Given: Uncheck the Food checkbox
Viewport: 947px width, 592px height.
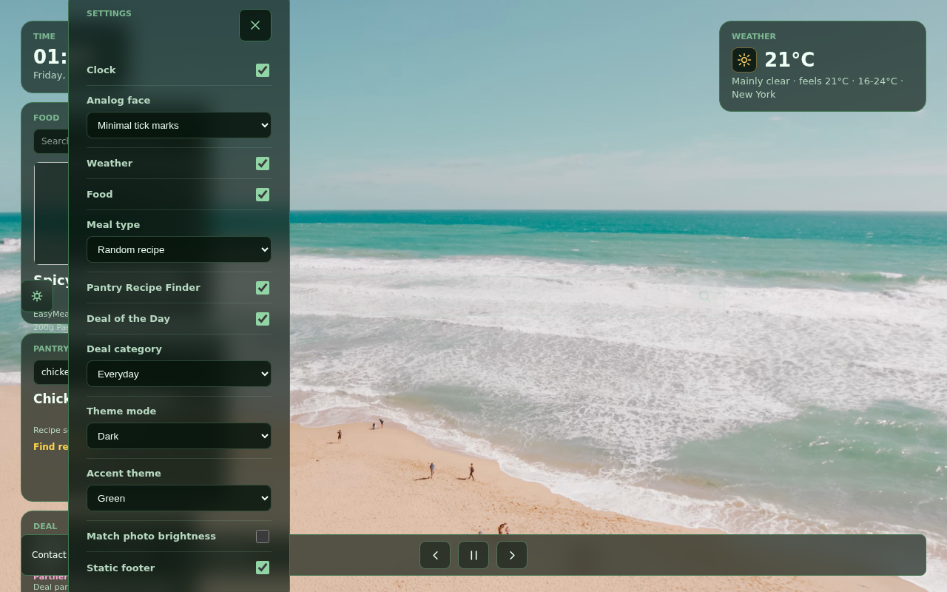Looking at the screenshot, I should 263,195.
